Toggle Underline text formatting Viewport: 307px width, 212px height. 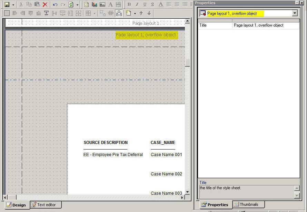145,4
